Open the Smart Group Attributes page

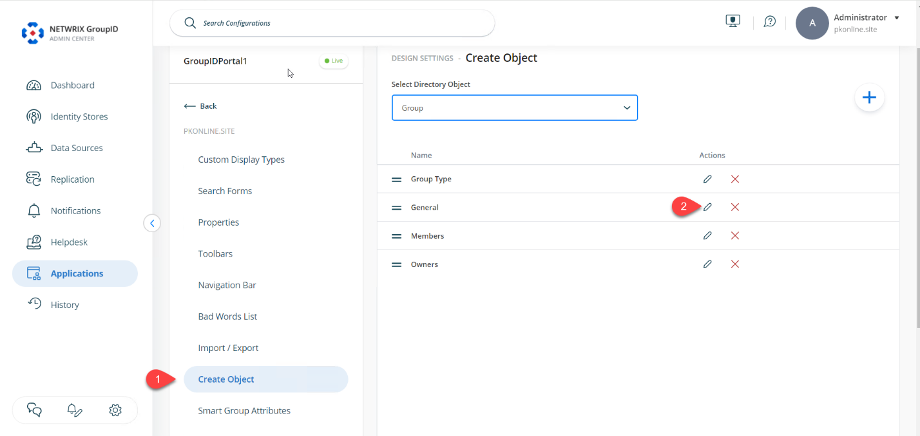coord(244,410)
